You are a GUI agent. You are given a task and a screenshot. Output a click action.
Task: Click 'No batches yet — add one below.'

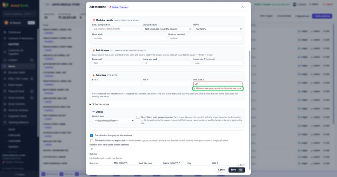click(x=106, y=158)
